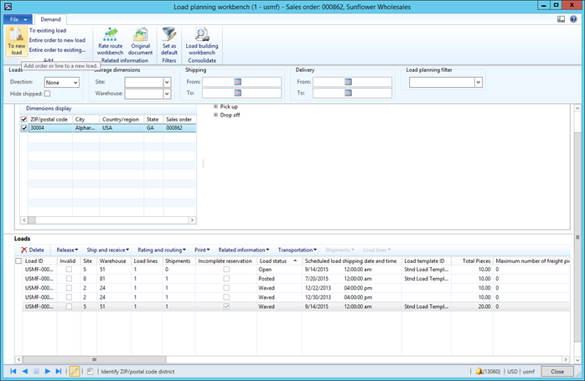Image resolution: width=585 pixels, height=381 pixels.
Task: Click the Delete button in Loads
Action: coord(32,250)
